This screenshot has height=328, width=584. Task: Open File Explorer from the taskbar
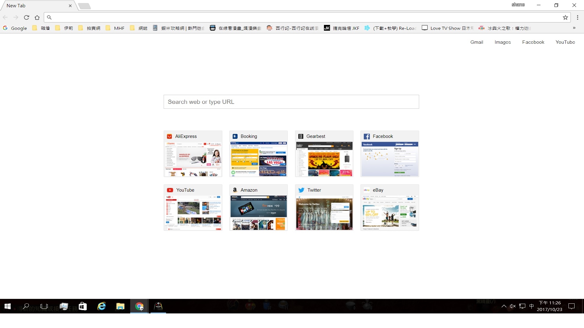pos(120,306)
